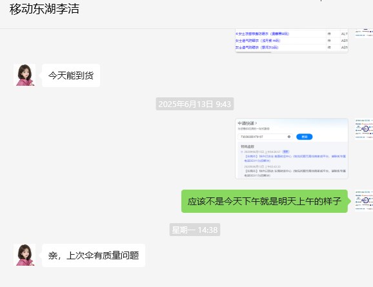Click the horizontal scrollbar under product list image
This screenshot has width=373, height=287.
[x=254, y=52]
